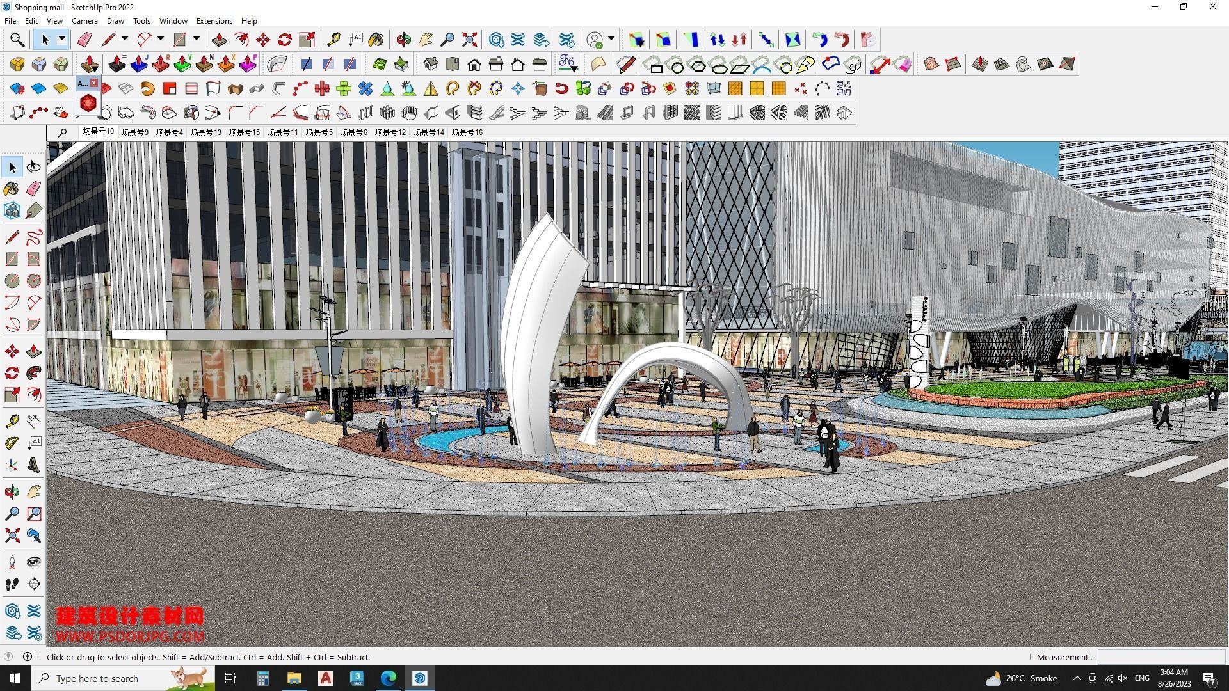This screenshot has height=691, width=1229.
Task: Select the Walk footprints tool in left palette
Action: point(12,584)
